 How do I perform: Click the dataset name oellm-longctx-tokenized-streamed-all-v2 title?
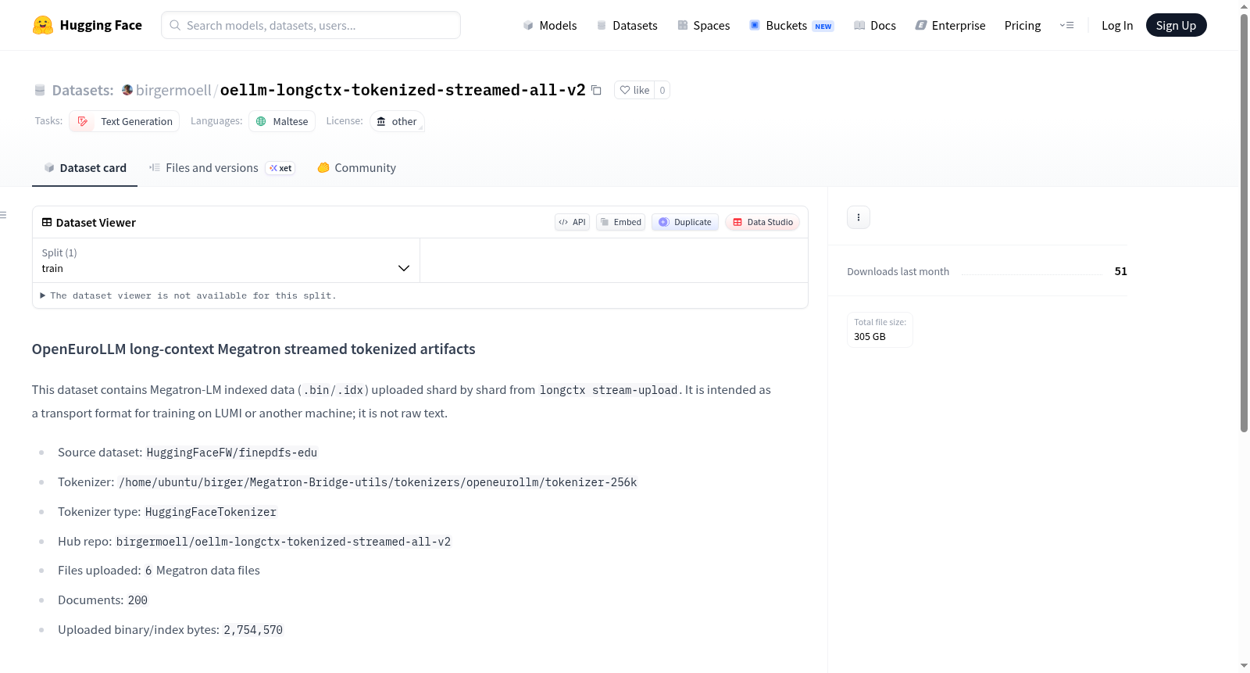(402, 90)
